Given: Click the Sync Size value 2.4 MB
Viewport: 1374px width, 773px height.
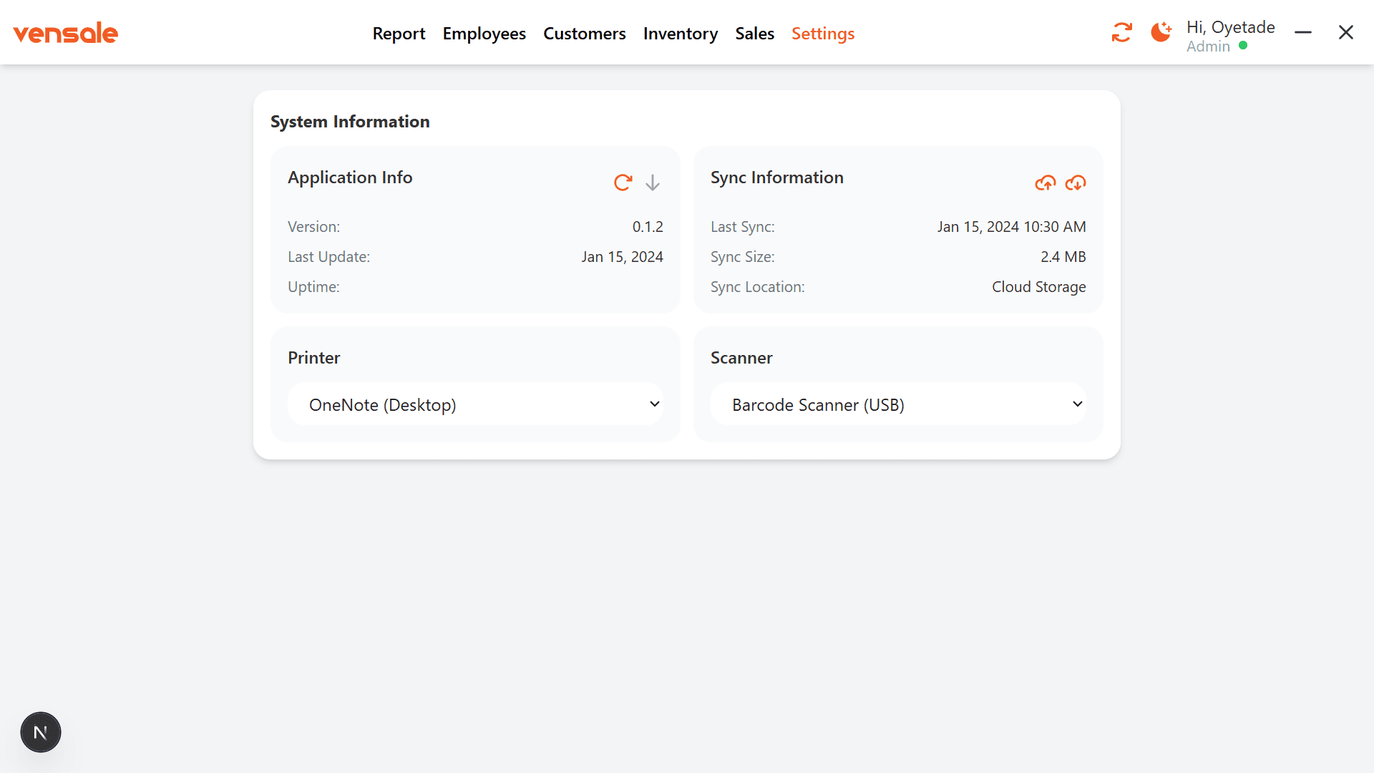Looking at the screenshot, I should [x=1063, y=257].
